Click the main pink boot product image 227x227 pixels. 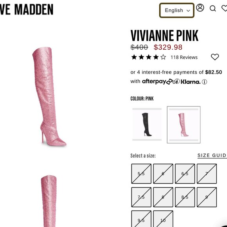(49, 97)
